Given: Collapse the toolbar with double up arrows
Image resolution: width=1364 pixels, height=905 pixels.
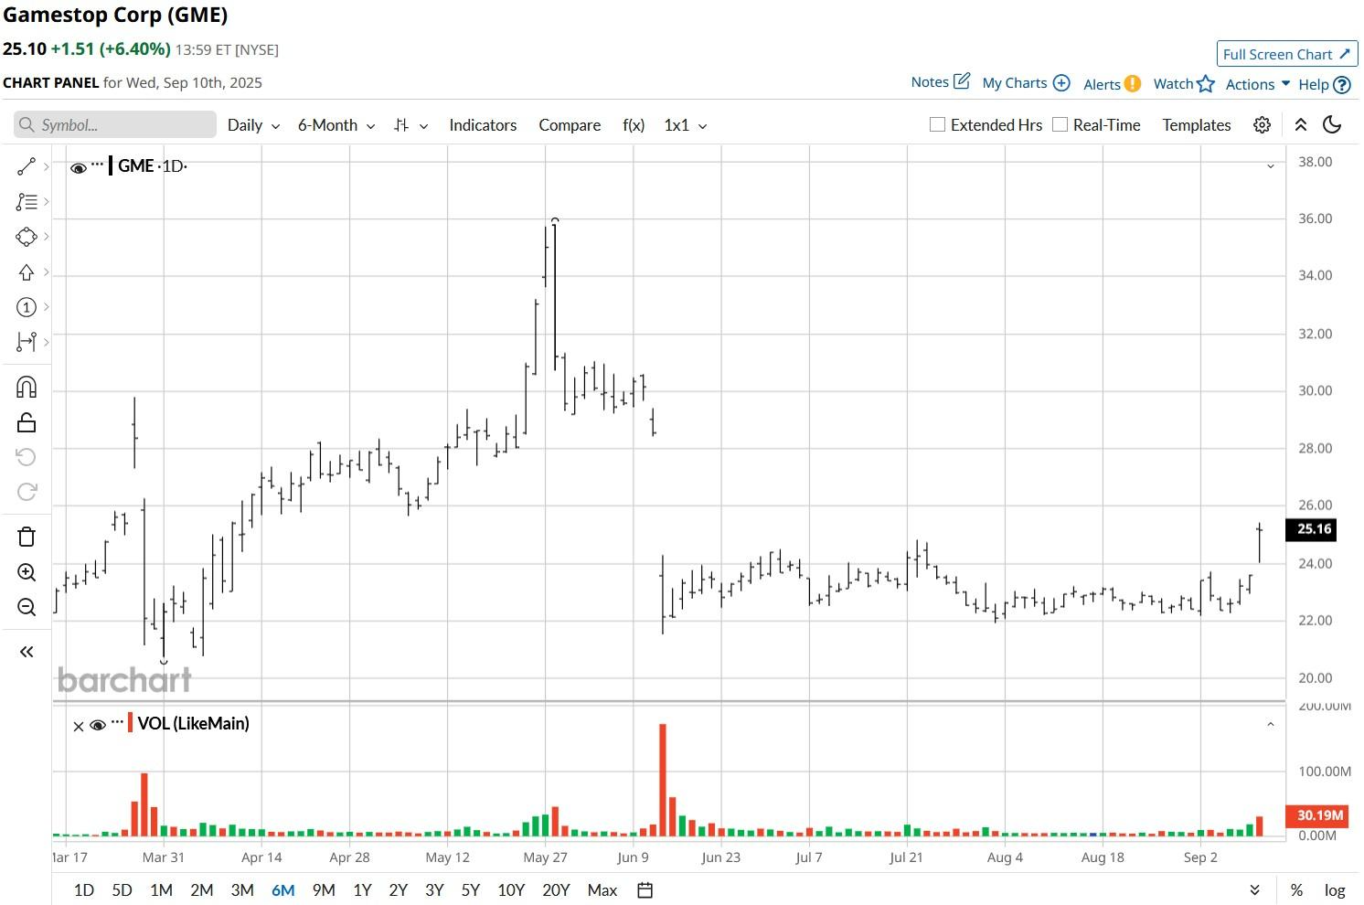Looking at the screenshot, I should click(x=1301, y=125).
